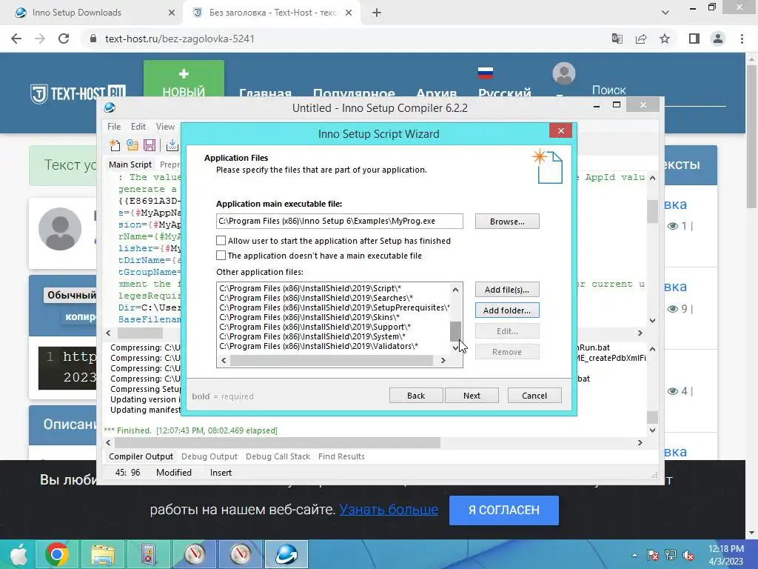Click Back in the Script Wizard
The image size is (758, 569).
(x=416, y=396)
